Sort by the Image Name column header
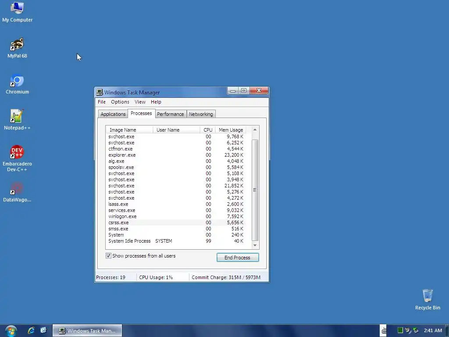 pyautogui.click(x=129, y=130)
